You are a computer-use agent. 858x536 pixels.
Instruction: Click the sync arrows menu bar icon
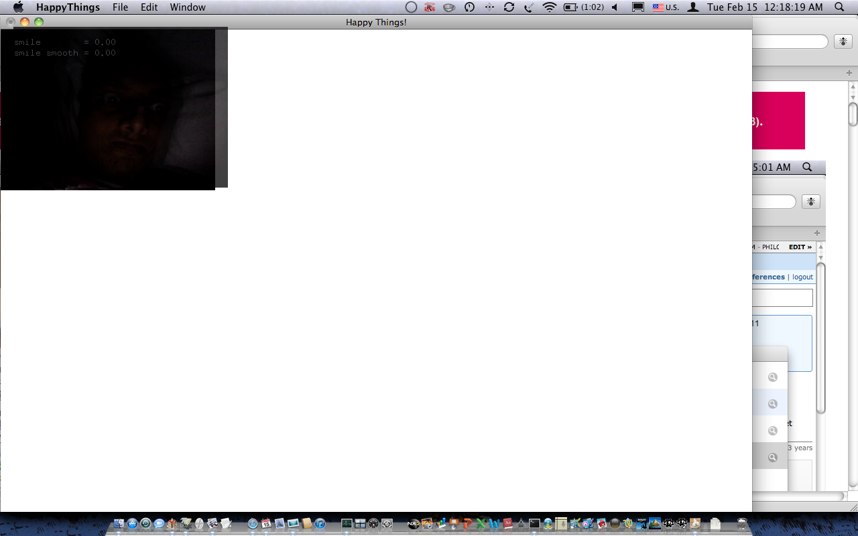[509, 7]
